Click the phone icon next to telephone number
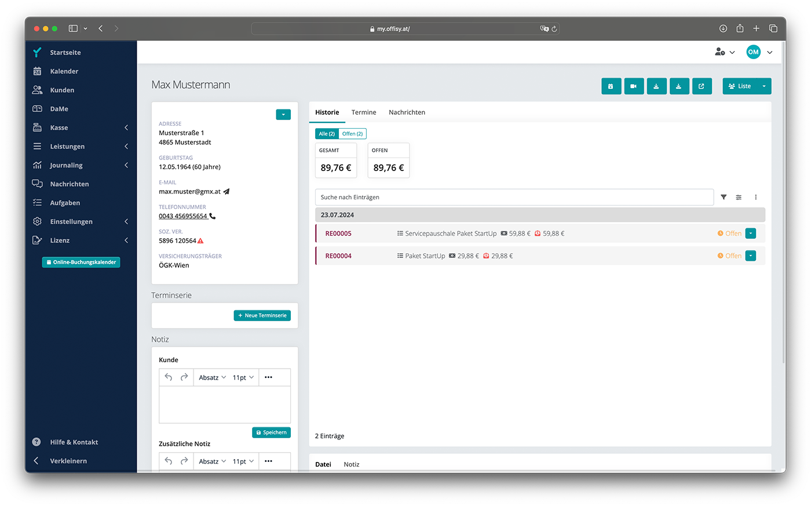Viewport: 811px width, 506px height. (213, 216)
